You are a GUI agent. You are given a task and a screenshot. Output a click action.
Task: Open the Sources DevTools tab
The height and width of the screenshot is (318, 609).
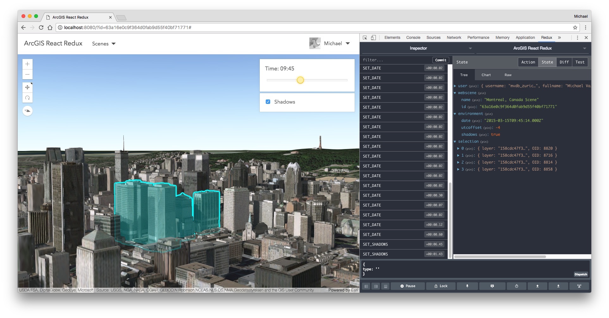coord(433,38)
